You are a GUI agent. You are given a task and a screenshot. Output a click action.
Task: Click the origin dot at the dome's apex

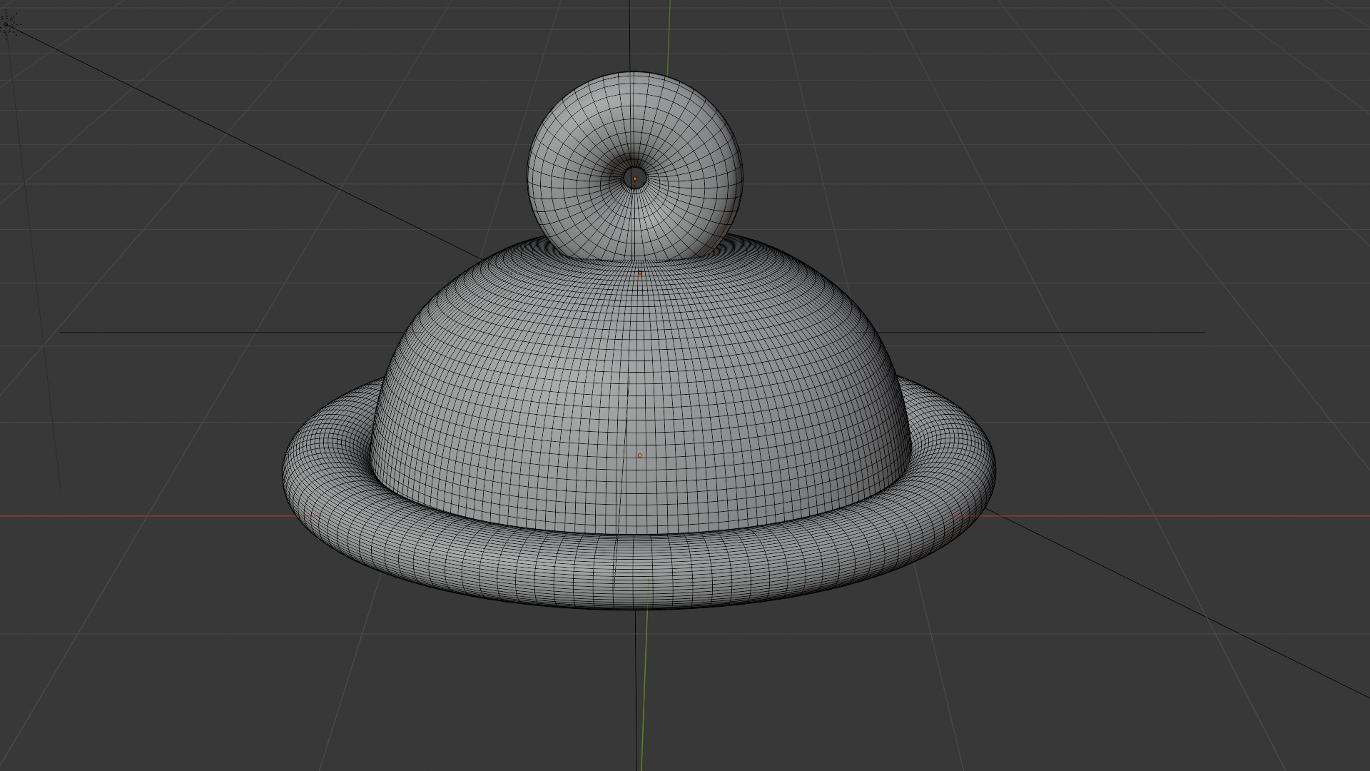click(640, 272)
